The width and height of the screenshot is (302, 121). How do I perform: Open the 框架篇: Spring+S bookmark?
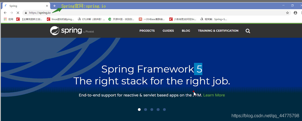tap(213, 19)
